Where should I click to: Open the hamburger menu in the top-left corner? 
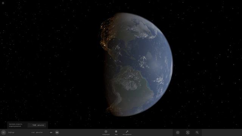(x=3, y=3)
